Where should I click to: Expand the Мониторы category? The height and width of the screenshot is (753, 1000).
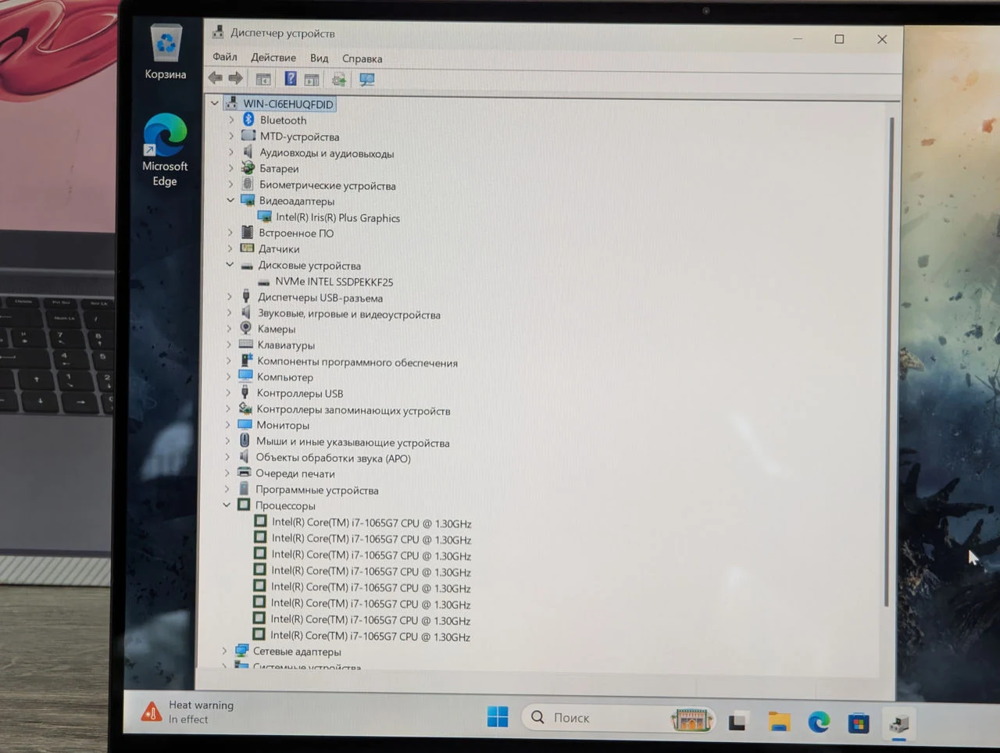tap(228, 425)
